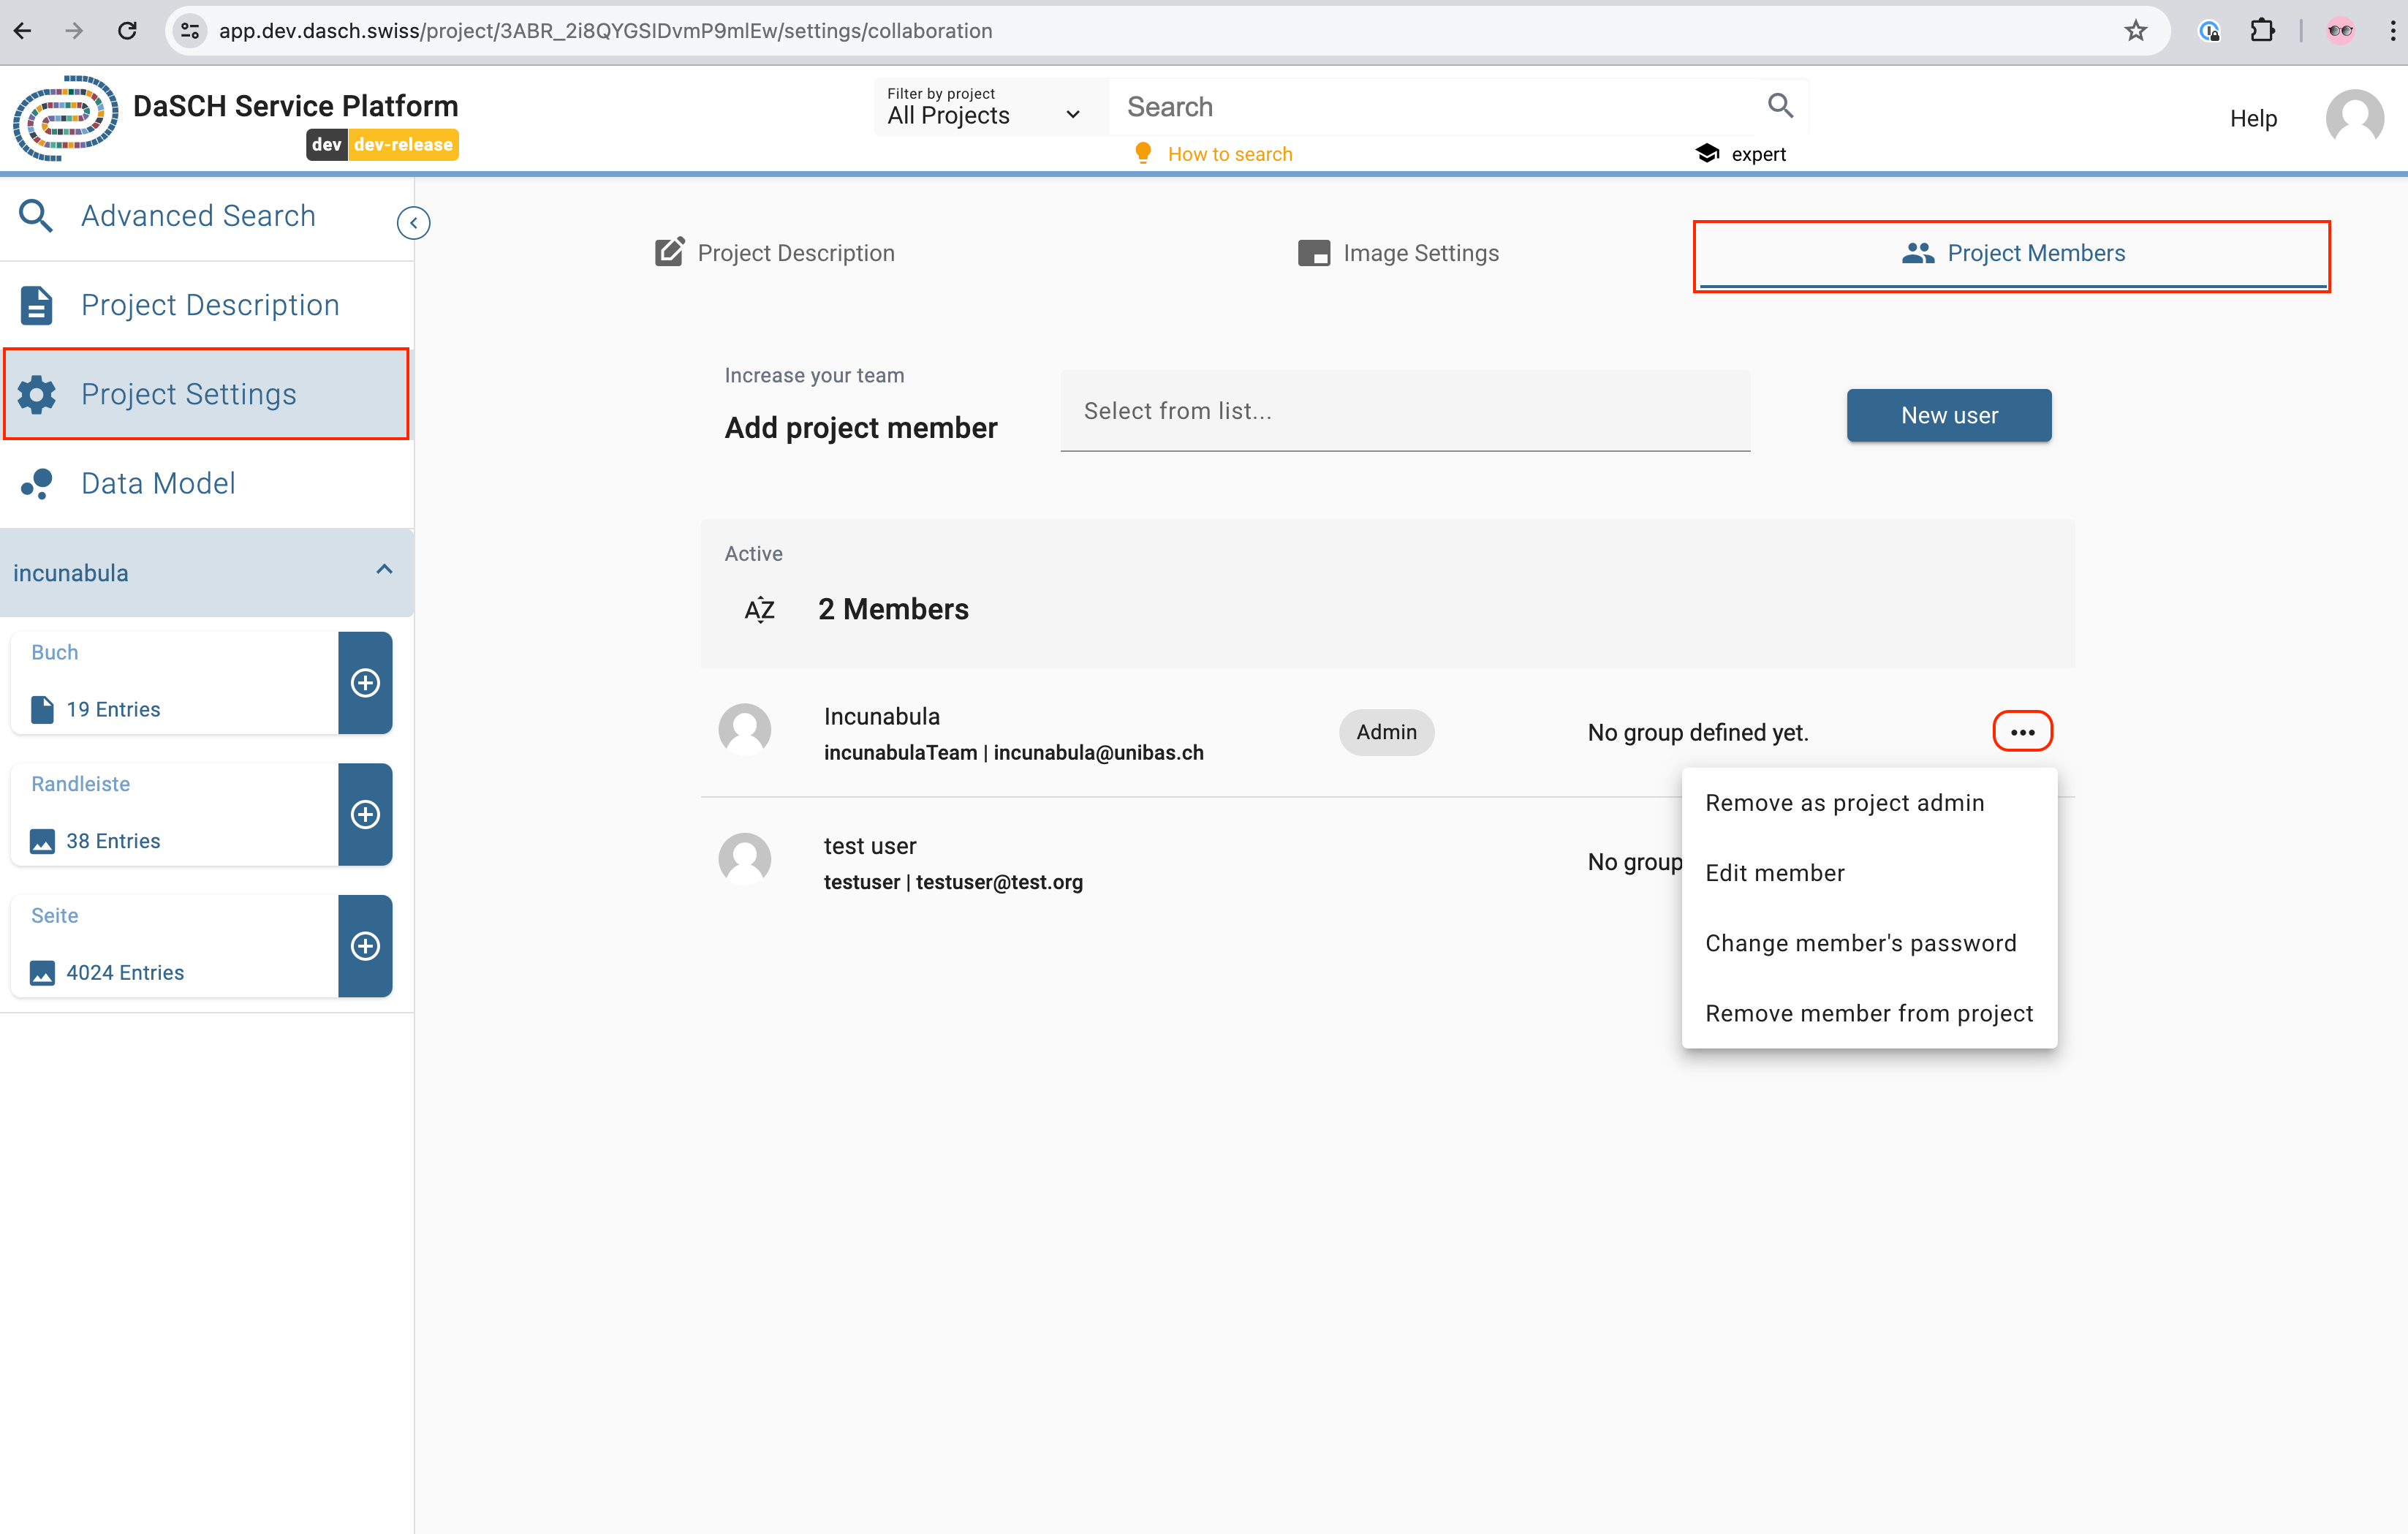Select Change member's password option
2408x1534 pixels.
coord(1861,942)
